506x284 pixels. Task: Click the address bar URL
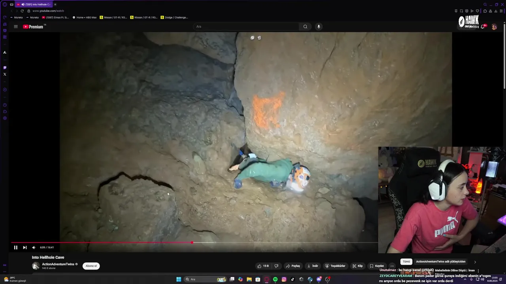(48, 11)
